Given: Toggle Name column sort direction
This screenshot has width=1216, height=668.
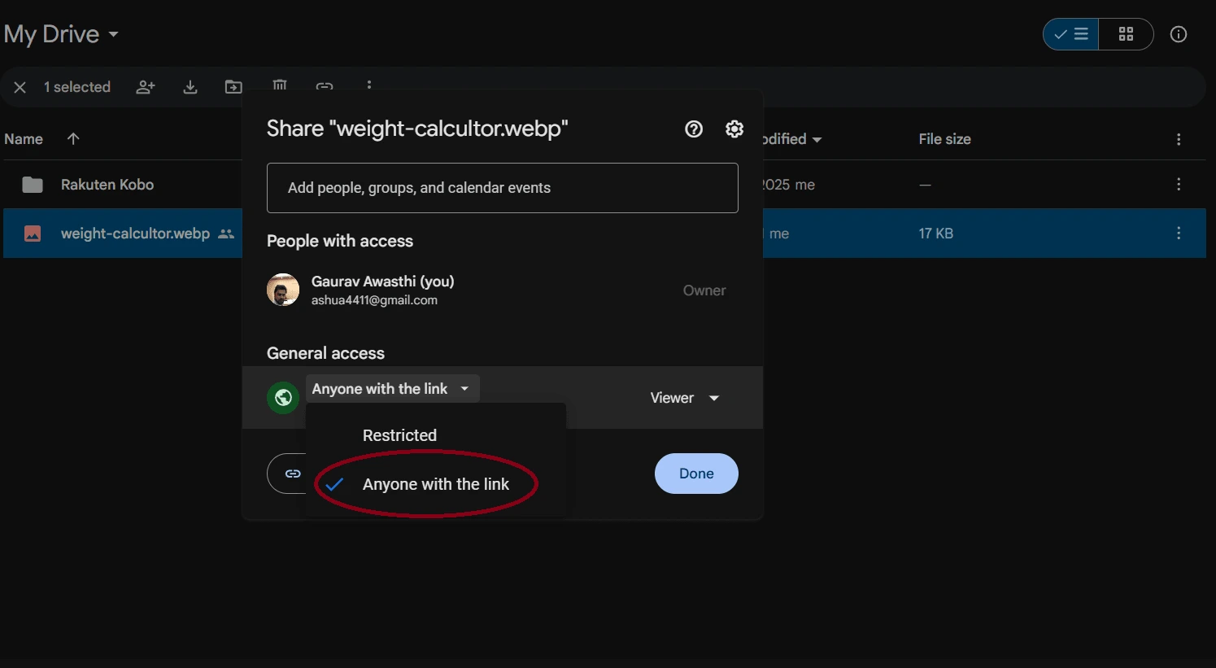Looking at the screenshot, I should pos(72,138).
